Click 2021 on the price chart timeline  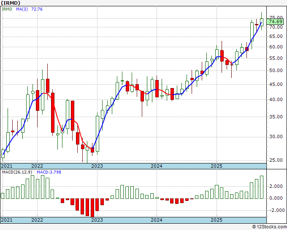point(7,166)
